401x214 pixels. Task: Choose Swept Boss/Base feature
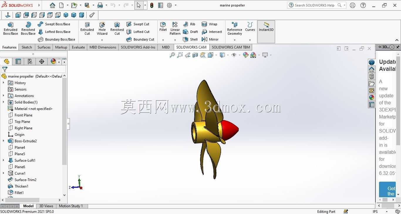tap(54, 24)
